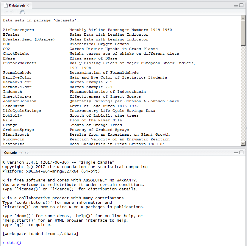
Task: Click the minimize pane icon of the Console pane
Action: point(235,152)
